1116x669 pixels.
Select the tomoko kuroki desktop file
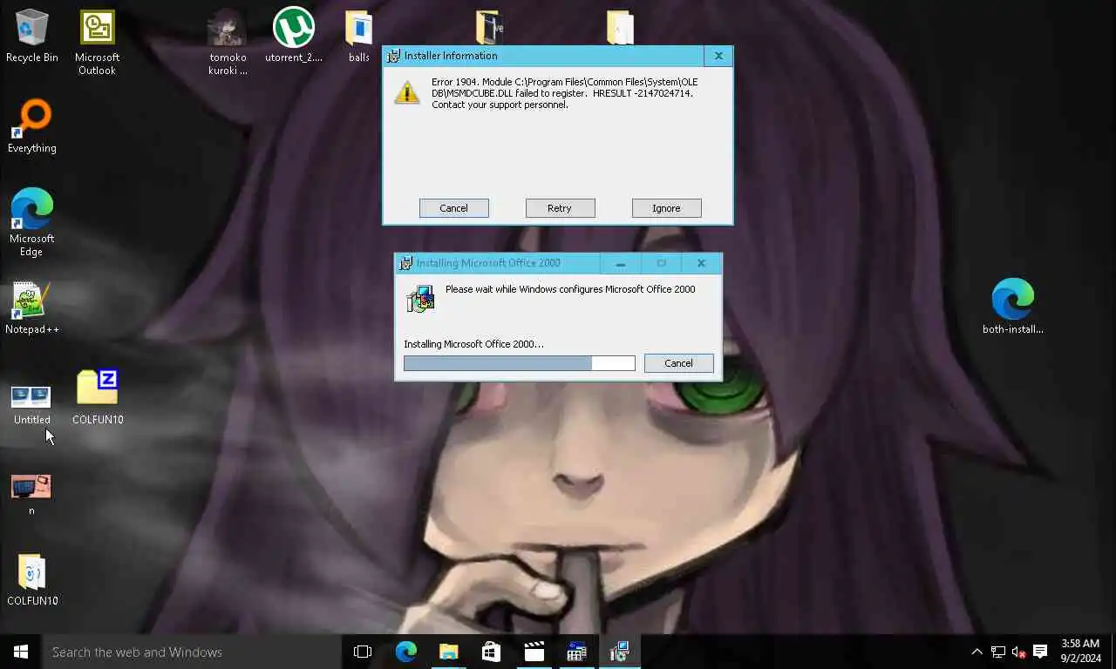click(228, 44)
